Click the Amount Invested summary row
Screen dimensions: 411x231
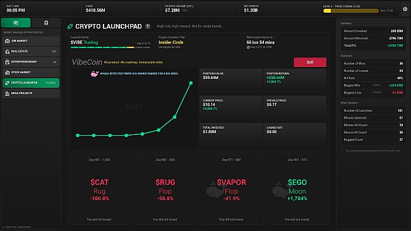(373, 31)
